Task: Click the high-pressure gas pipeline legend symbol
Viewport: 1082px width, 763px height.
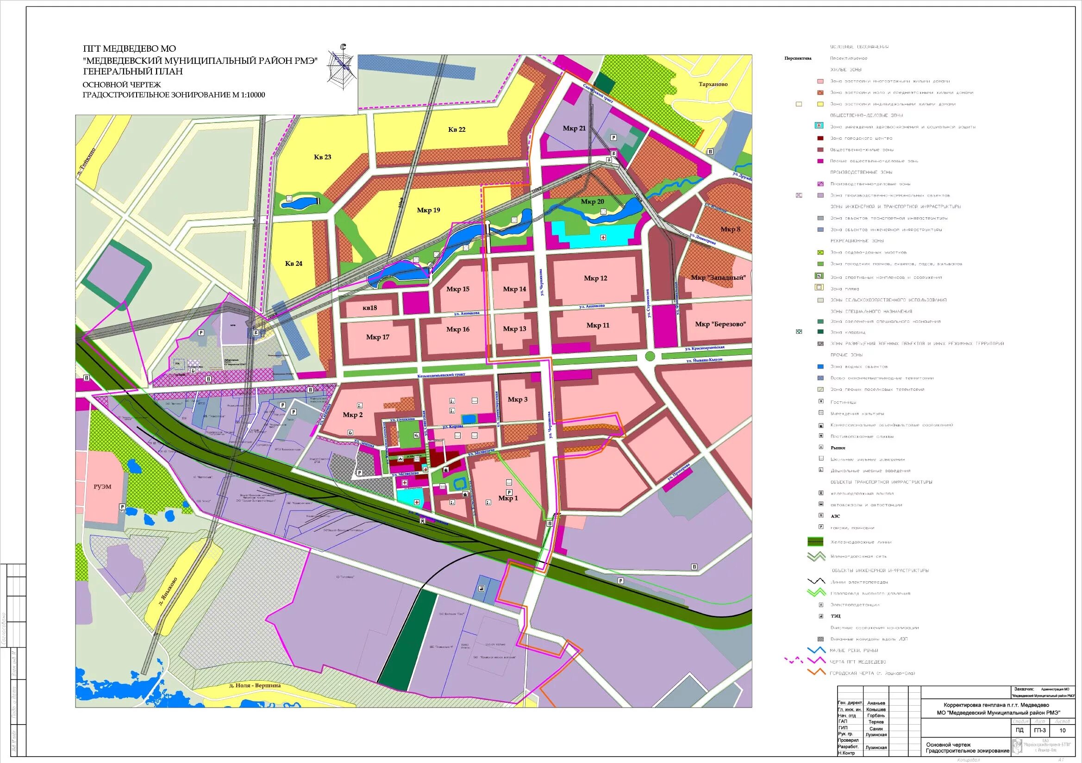Action: (x=817, y=593)
